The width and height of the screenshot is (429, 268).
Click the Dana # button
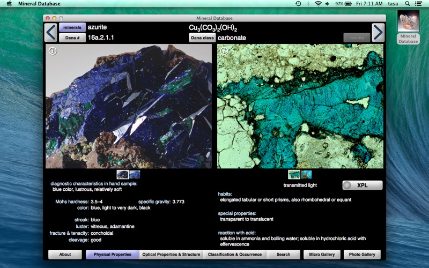click(72, 38)
